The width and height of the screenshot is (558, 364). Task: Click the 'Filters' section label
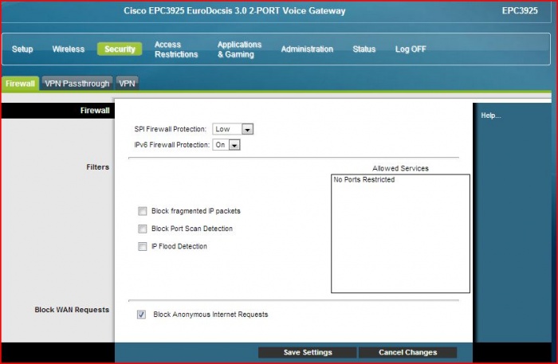pos(97,167)
